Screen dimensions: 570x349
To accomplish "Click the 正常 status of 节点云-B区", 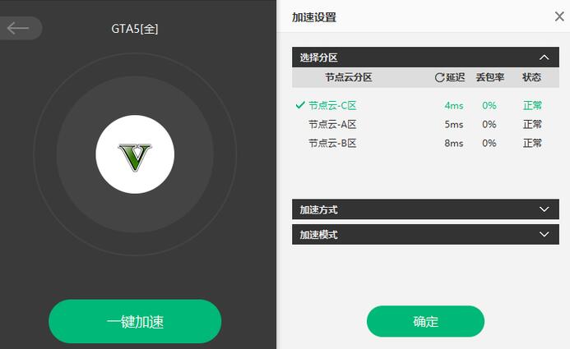I will [x=532, y=144].
